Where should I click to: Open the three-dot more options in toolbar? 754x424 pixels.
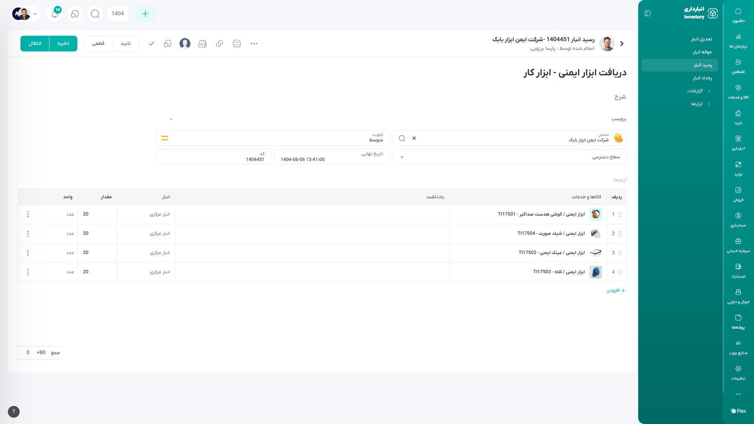click(x=254, y=44)
